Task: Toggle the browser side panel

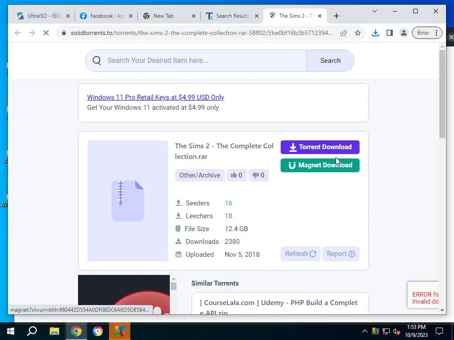Action: (x=390, y=33)
